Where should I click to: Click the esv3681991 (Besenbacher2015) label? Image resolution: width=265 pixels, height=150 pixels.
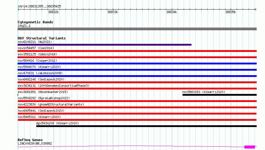(x=43, y=92)
